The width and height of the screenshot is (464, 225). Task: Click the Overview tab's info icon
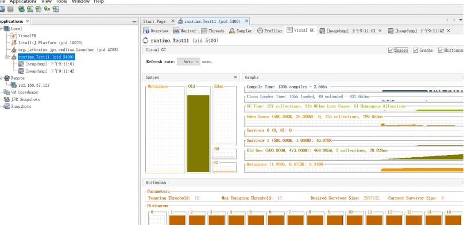[146, 31]
